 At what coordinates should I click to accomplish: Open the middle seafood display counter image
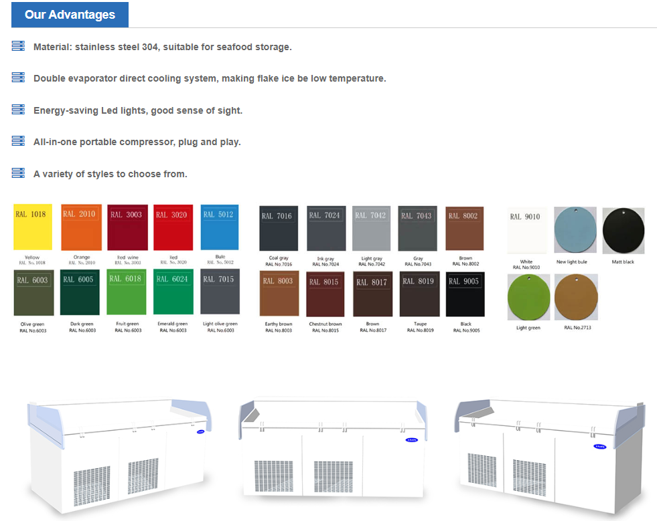pos(332,453)
